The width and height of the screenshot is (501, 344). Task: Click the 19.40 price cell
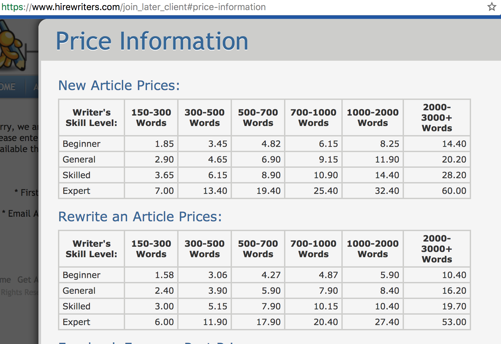[x=258, y=191]
